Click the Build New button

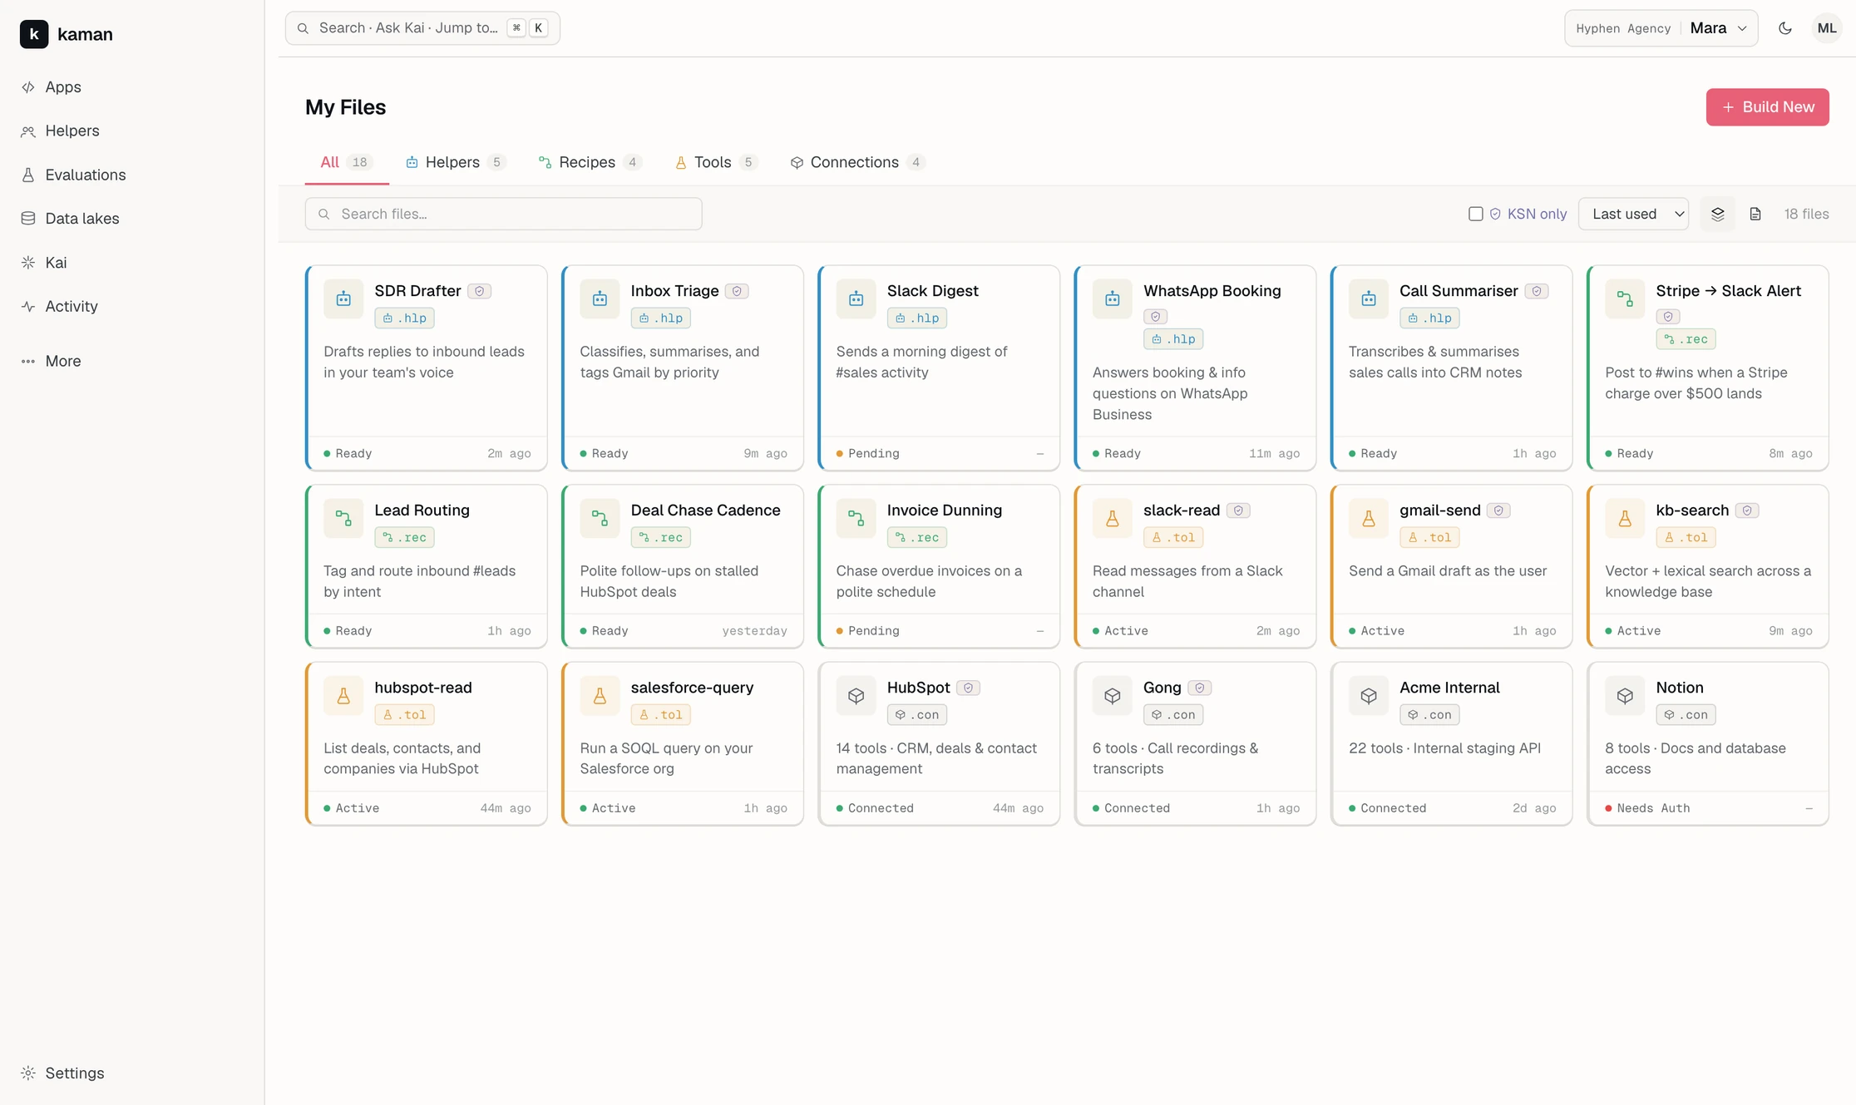pos(1767,107)
